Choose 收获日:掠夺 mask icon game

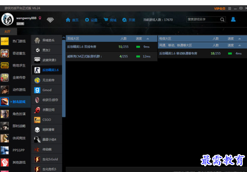click(x=47, y=100)
